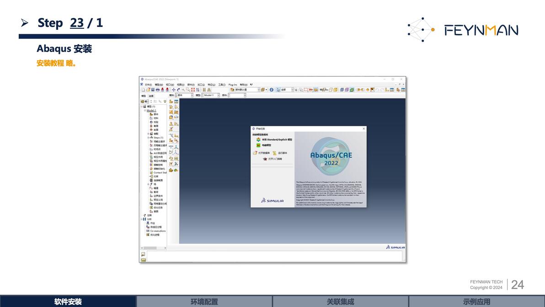Click the 环境配置 tab in slide footer
The width and height of the screenshot is (545, 307).
coord(204,302)
